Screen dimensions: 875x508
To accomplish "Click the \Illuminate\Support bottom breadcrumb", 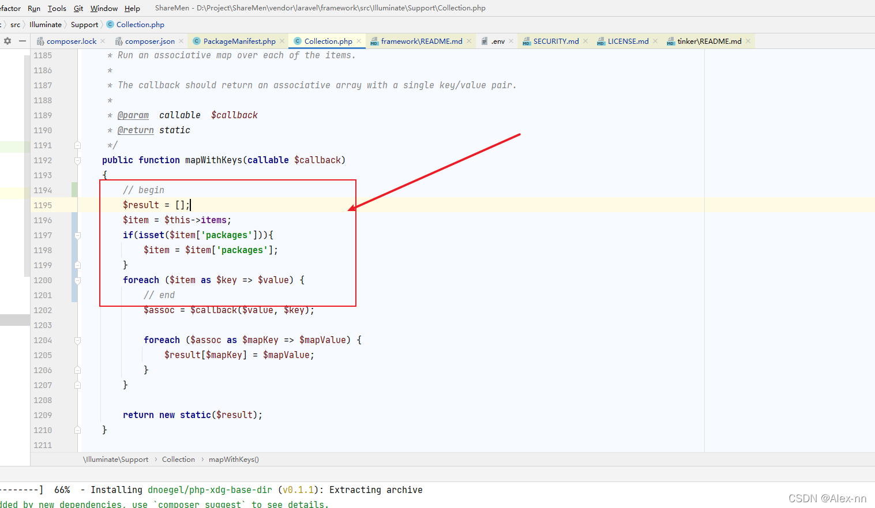I will click(x=116, y=460).
